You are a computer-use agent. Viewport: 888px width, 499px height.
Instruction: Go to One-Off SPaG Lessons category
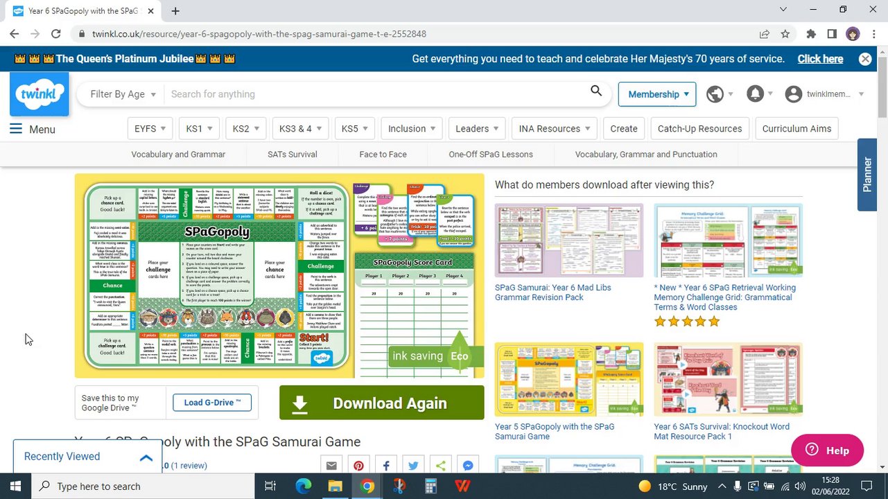click(x=491, y=155)
